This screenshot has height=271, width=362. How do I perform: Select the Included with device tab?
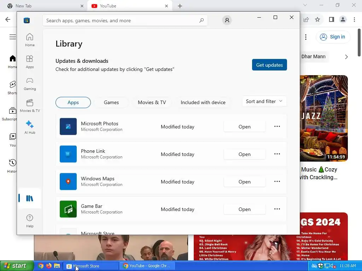(203, 103)
